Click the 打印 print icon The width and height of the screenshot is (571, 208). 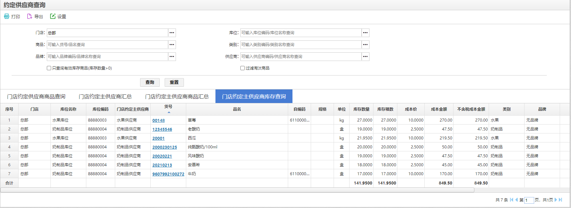tap(7, 16)
